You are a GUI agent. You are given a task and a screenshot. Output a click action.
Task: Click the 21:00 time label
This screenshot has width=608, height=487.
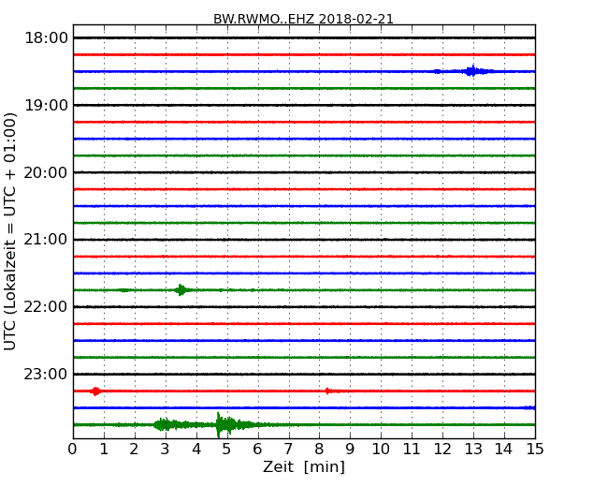click(x=46, y=240)
